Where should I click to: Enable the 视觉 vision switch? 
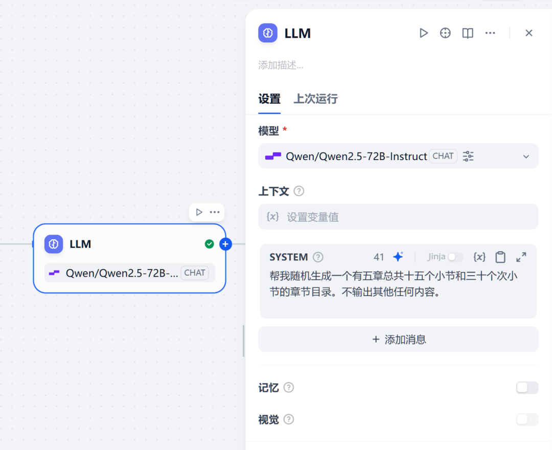pyautogui.click(x=527, y=419)
